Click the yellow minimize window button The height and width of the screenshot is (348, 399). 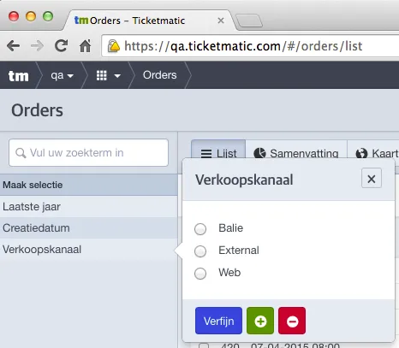[x=31, y=16]
